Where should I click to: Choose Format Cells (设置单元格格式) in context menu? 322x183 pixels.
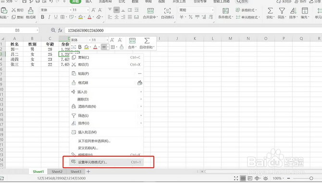(106, 162)
